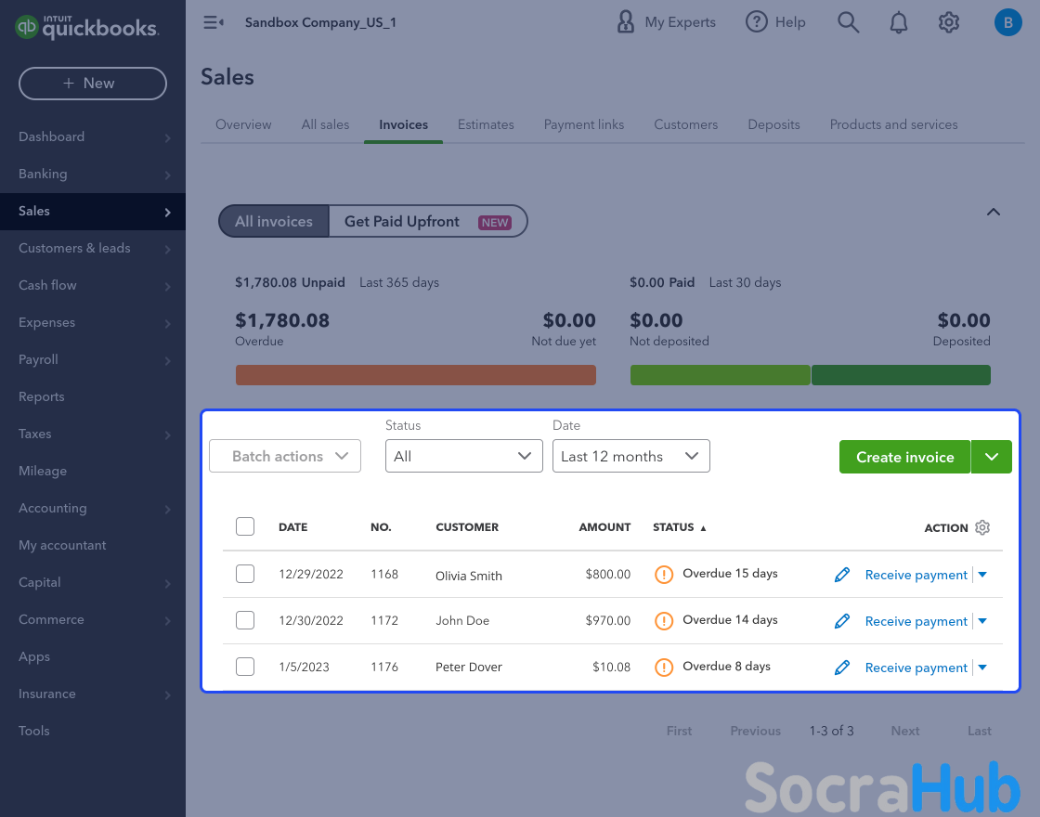The width and height of the screenshot is (1040, 817).
Task: Click the Help question mark icon
Action: (x=757, y=22)
